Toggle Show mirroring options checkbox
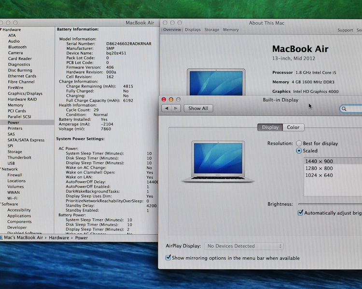The width and height of the screenshot is (362, 289). (x=168, y=257)
